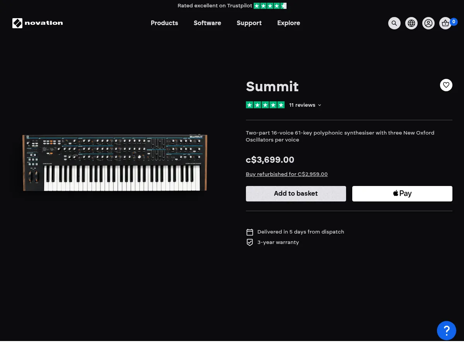Expand the 11 reviews dropdown
The width and height of the screenshot is (464, 348).
[305, 105]
